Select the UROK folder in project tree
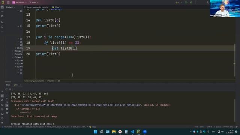240x135 pixels. click(18, 54)
